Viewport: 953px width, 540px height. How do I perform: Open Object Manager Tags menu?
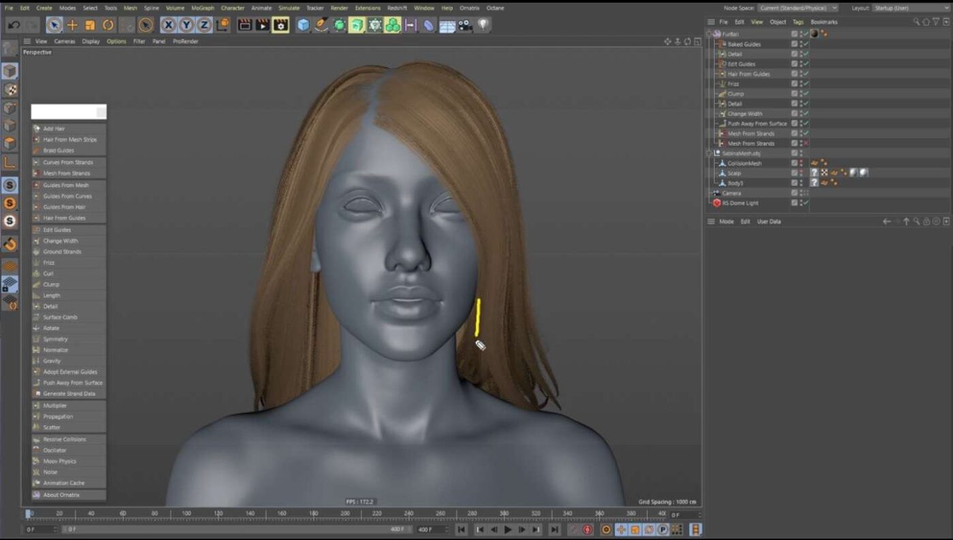[798, 22]
